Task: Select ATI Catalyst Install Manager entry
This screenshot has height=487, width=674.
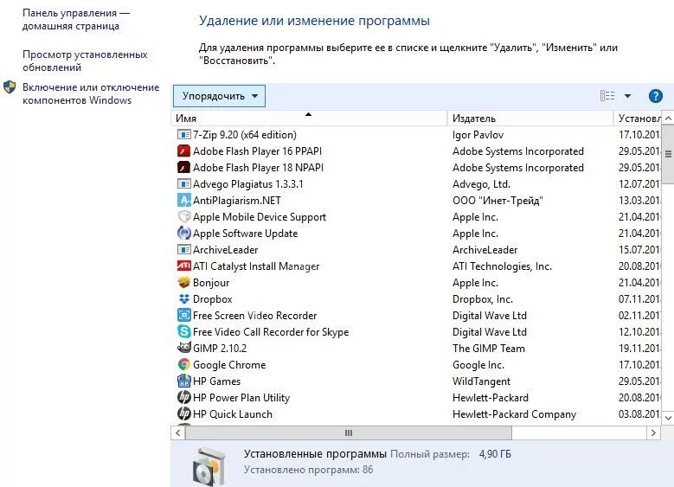Action: [256, 266]
